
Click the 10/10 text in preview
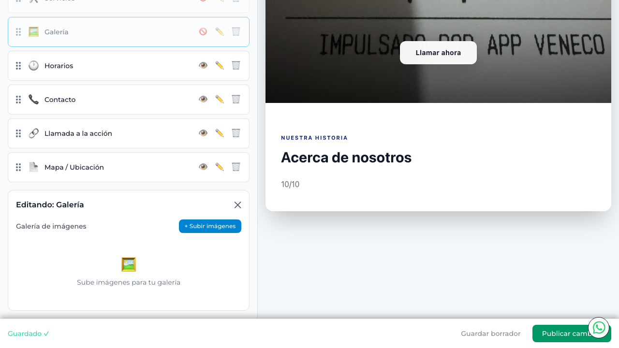290,184
